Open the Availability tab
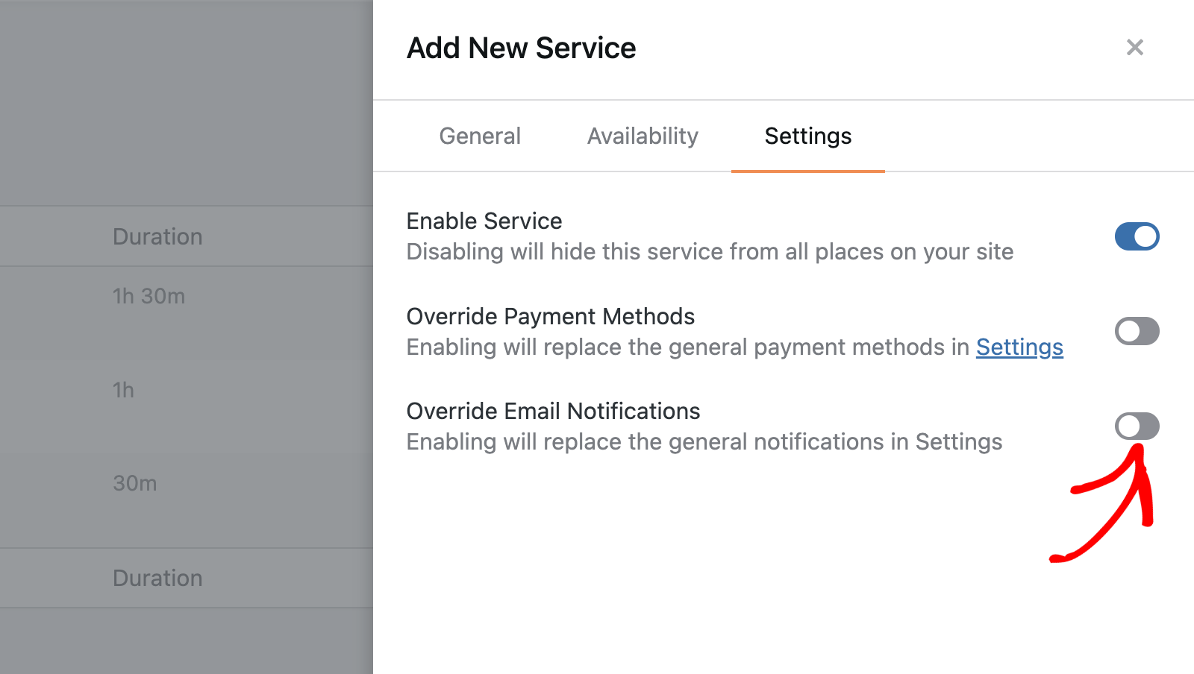 [642, 136]
